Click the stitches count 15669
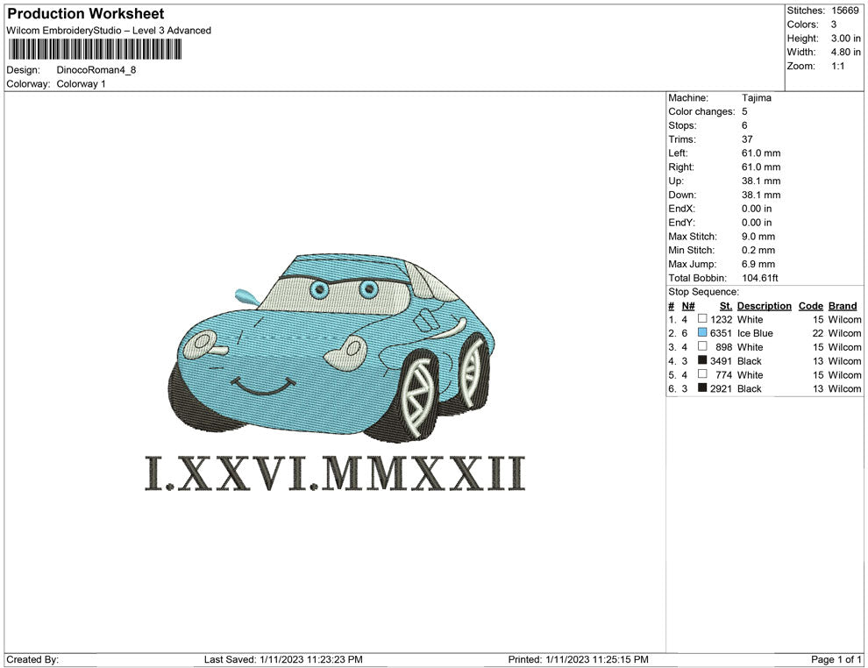Image resolution: width=868 pixels, height=668 pixels. 844,11
